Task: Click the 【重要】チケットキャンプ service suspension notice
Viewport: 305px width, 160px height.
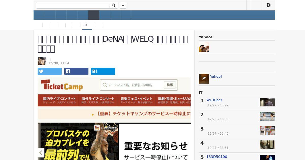Action: tap(141, 114)
